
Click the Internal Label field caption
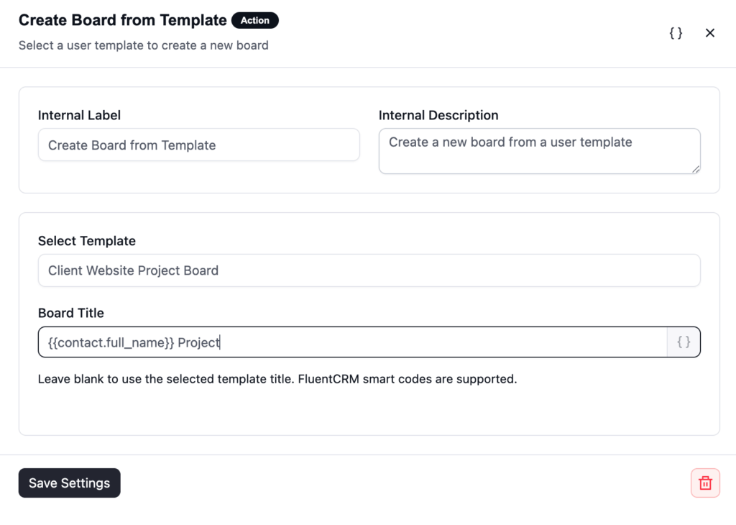[x=79, y=115]
